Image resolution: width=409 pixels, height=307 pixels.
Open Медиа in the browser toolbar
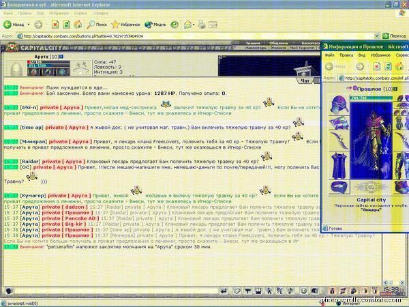(155, 25)
